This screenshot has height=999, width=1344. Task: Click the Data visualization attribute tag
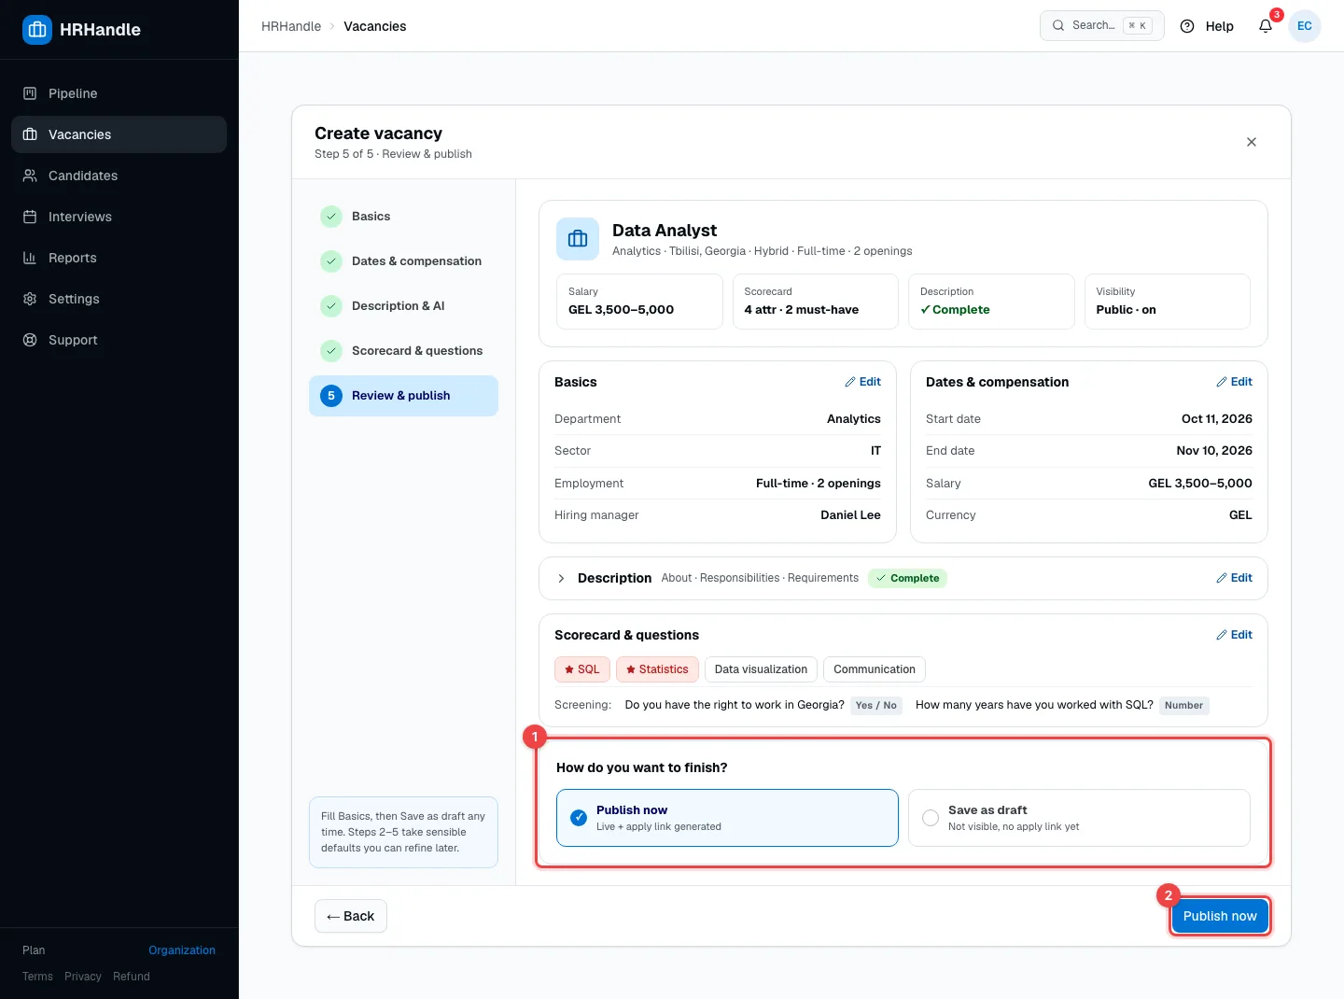pos(761,669)
